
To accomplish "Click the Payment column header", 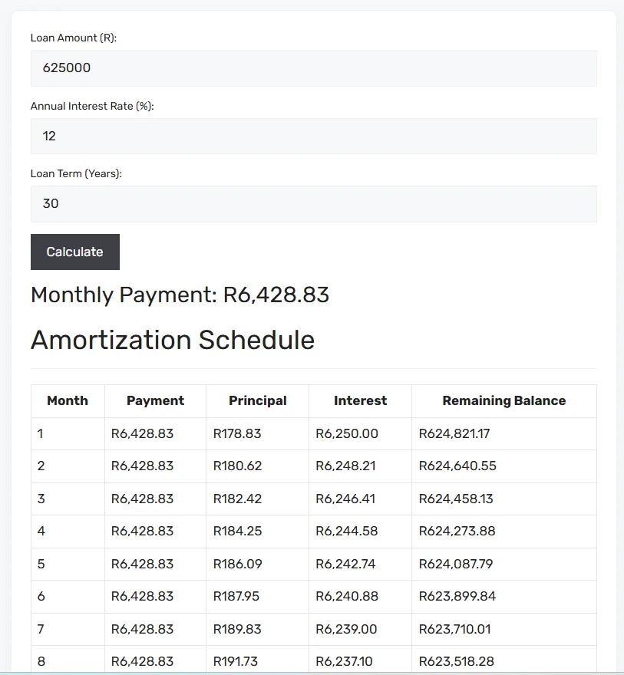I will click(x=156, y=400).
